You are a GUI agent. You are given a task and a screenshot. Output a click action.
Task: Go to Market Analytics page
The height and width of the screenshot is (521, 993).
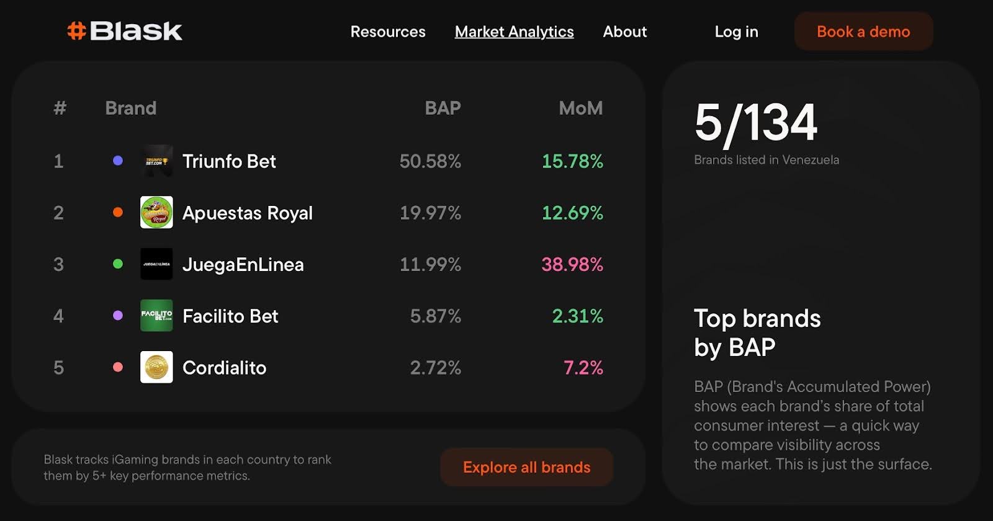514,32
